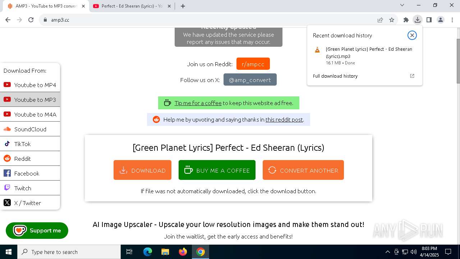Close the Perfect - Ed Sheeran tab
460x259 pixels.
[x=170, y=6]
